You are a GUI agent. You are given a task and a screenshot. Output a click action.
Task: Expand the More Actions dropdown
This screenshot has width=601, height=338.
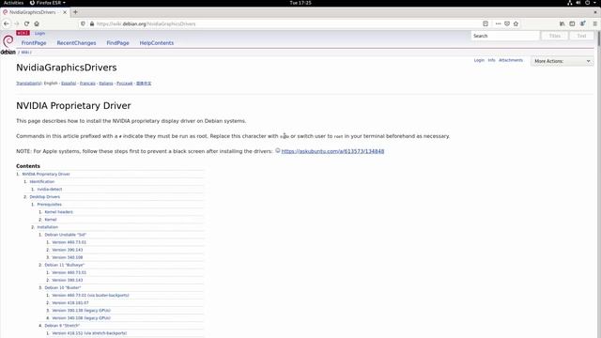(562, 61)
